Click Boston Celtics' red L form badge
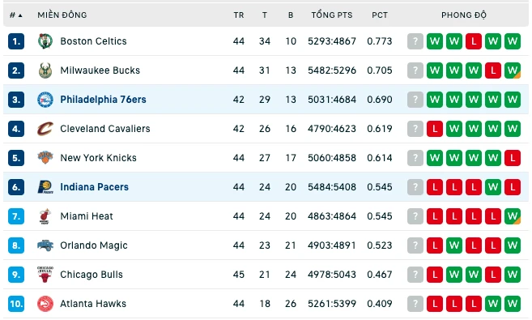 point(474,41)
